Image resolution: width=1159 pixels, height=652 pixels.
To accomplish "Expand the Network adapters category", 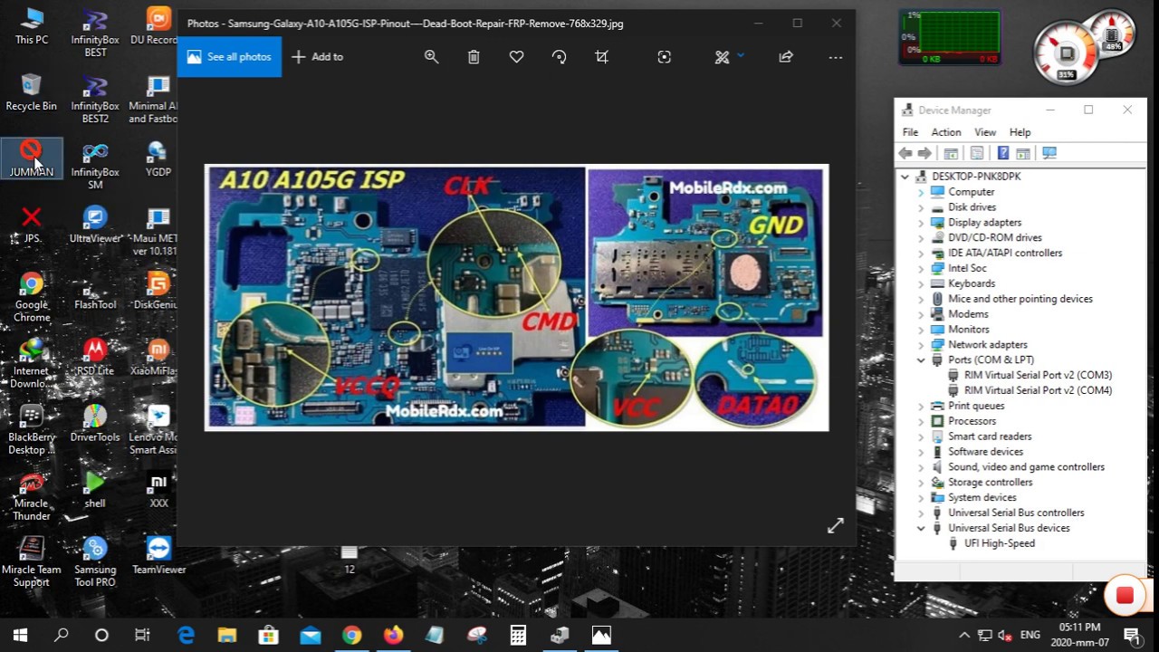I will 921,345.
